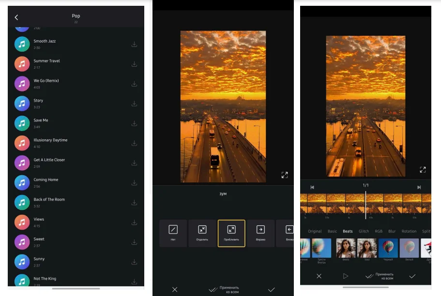Download the Summer Travel track
This screenshot has width=441, height=296.
pos(134,64)
